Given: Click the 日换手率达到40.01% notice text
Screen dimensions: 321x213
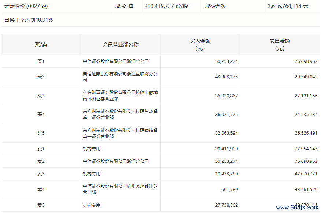Looking at the screenshot, I should pyautogui.click(x=29, y=20).
